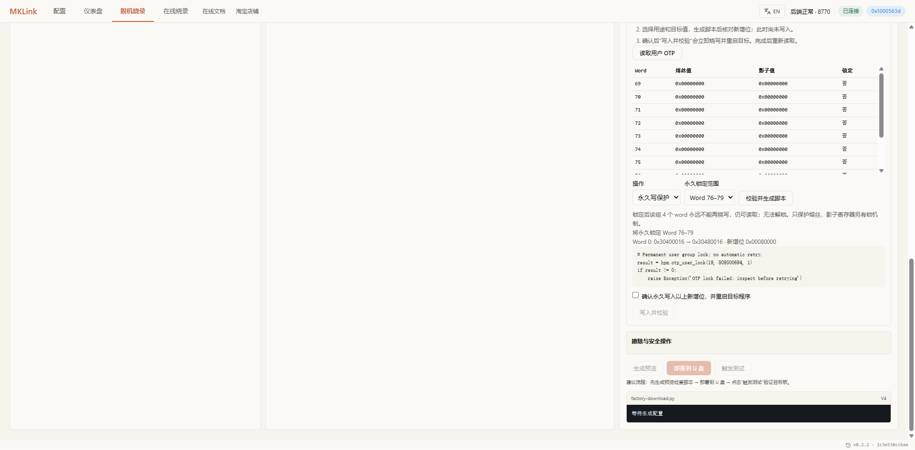Click the Word 75 row shadow value
The height and width of the screenshot is (450, 915).
pyautogui.click(x=773, y=162)
